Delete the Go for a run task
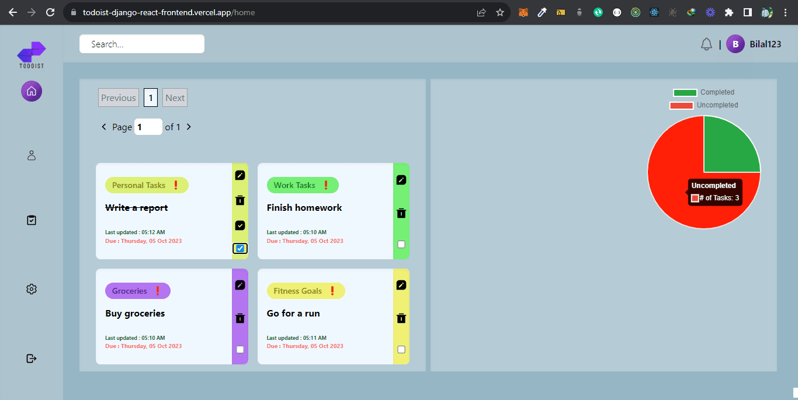This screenshot has width=798, height=400. [x=401, y=318]
